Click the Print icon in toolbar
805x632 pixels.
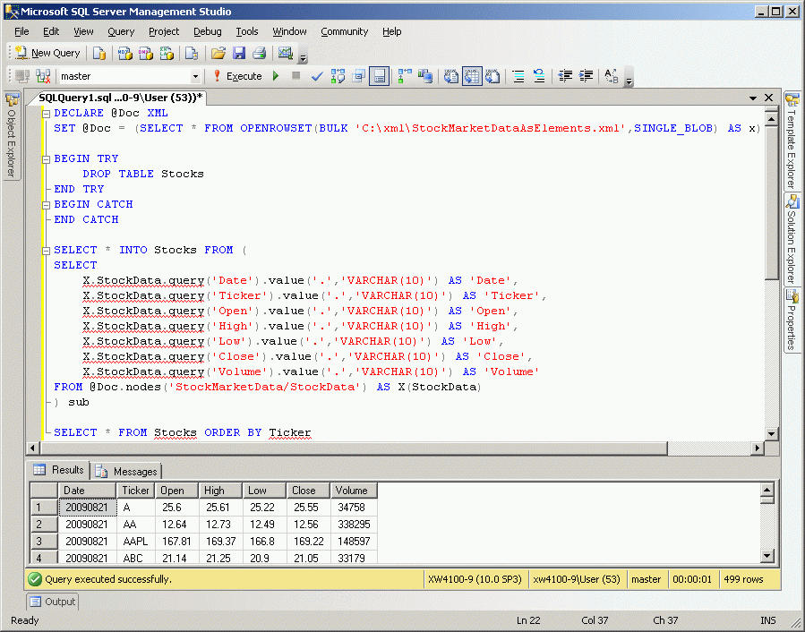(x=259, y=53)
